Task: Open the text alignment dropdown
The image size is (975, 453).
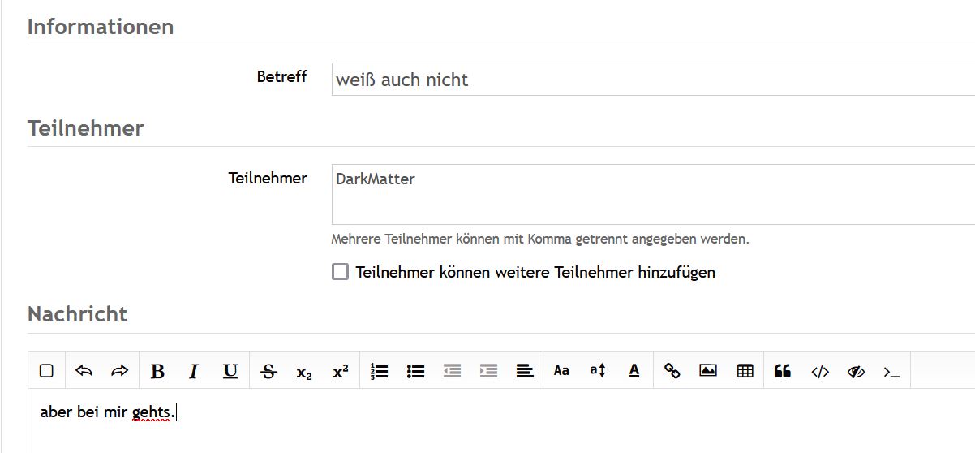Action: point(525,371)
